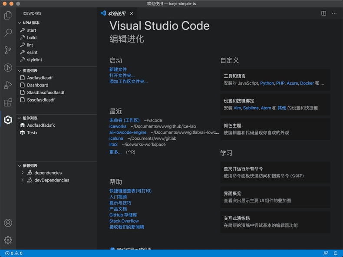Open the Explorer view in activity bar
The height and width of the screenshot is (257, 343).
[x=8, y=15]
